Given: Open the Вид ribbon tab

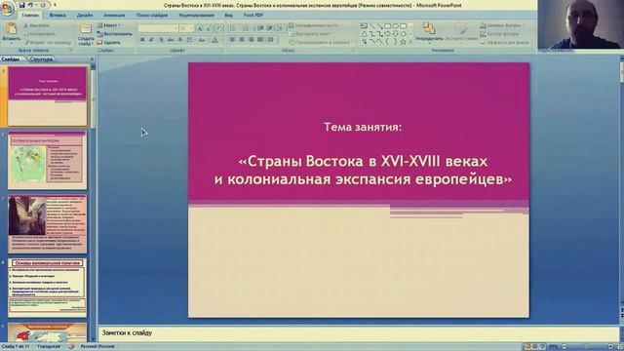Looking at the screenshot, I should point(228,16).
